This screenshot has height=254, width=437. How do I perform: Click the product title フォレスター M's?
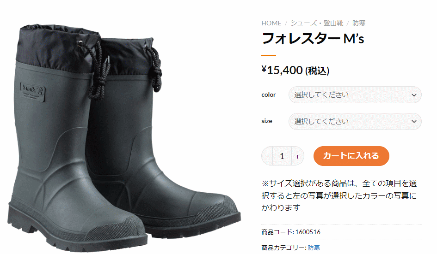313,38
